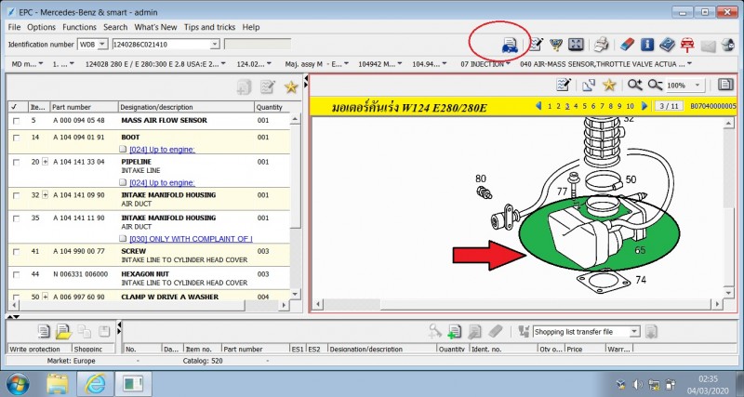
Task: Click the picture note icon above the diagram
Action: point(564,85)
